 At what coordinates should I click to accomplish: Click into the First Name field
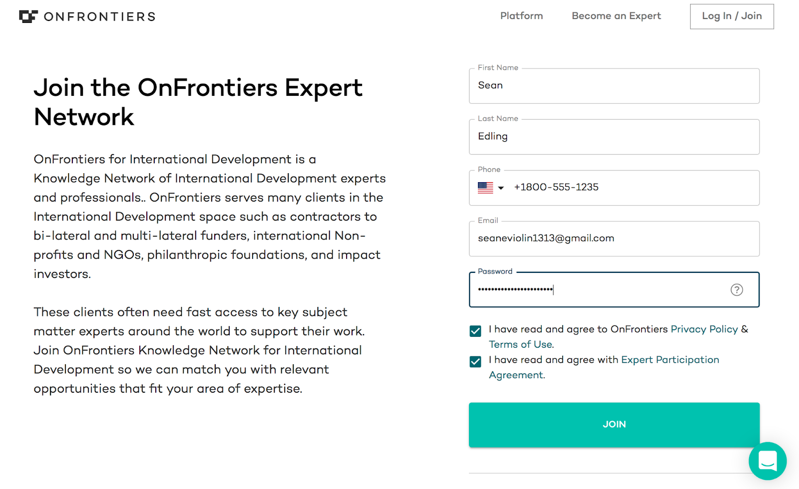tap(614, 86)
